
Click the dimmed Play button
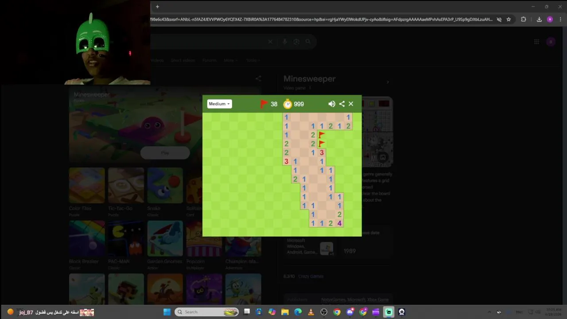(x=165, y=153)
